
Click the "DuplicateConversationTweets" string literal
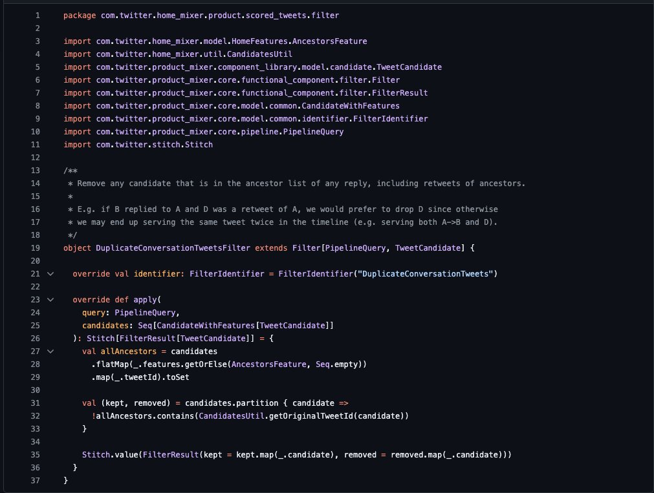[x=426, y=274]
